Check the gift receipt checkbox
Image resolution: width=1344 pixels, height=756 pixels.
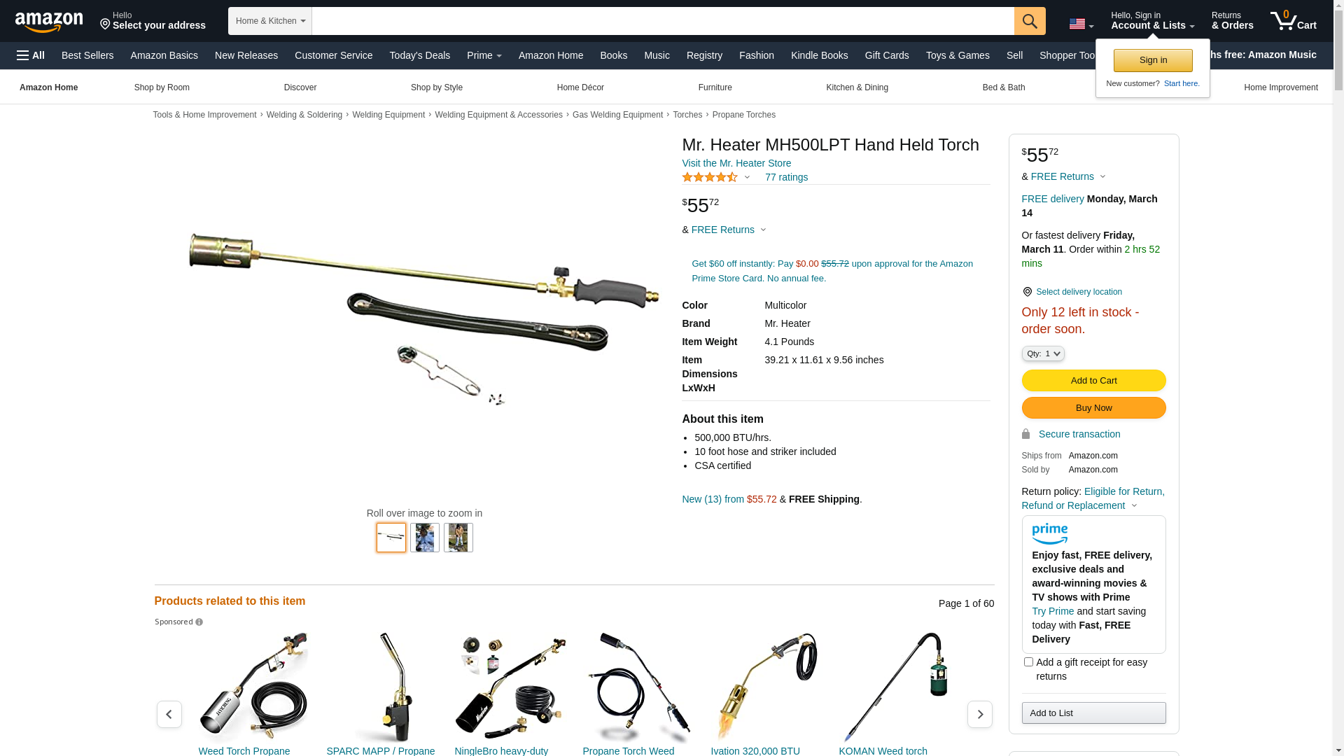1028,661
